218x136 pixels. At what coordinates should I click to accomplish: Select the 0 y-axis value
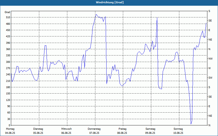coord(9,125)
